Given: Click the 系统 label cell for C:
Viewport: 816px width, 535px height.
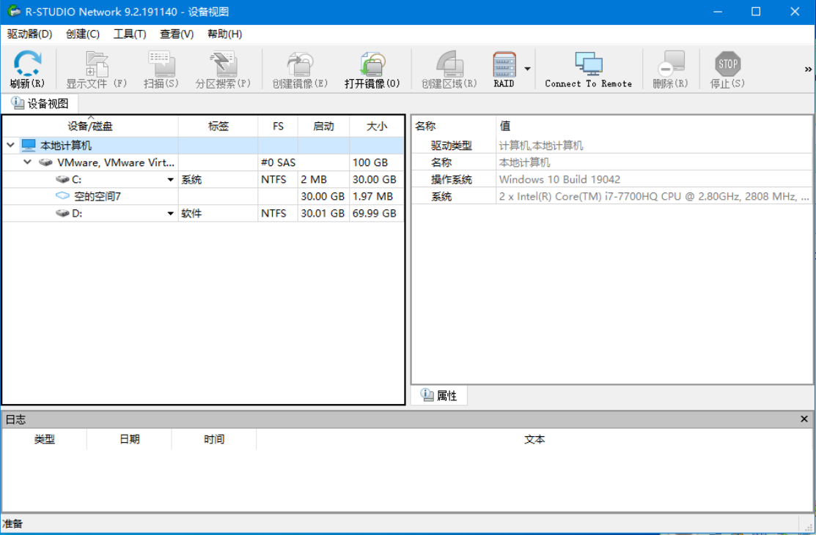Looking at the screenshot, I should pos(218,180).
